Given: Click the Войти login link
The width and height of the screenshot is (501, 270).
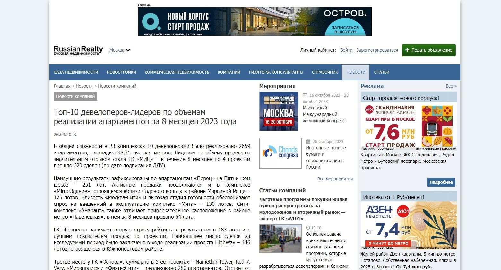Looking at the screenshot, I should [346, 50].
